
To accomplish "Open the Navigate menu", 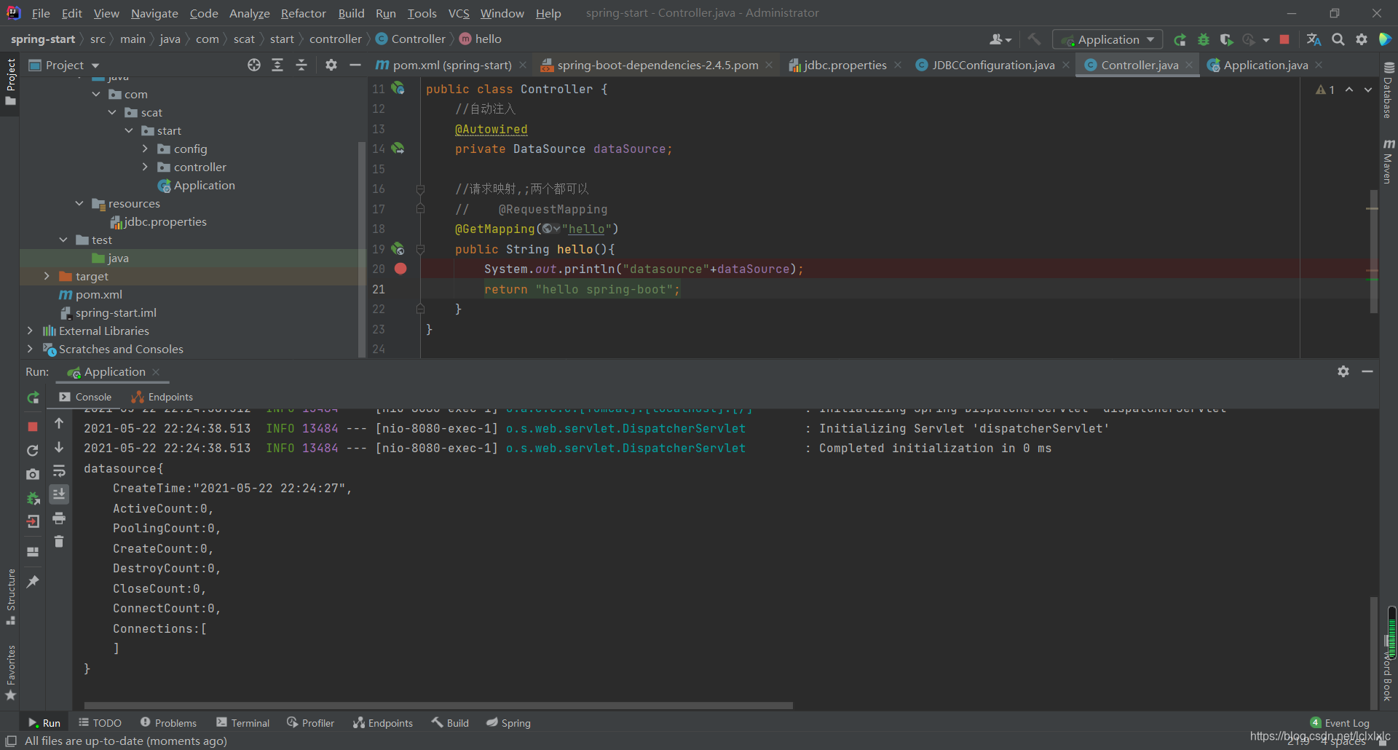I will (154, 13).
